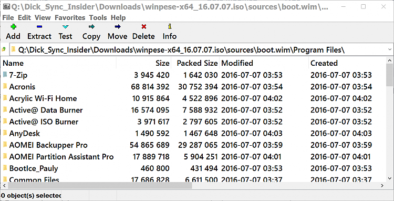394x201 pixels.
Task: Click the packed size 5 904 251
Action: tap(201, 156)
